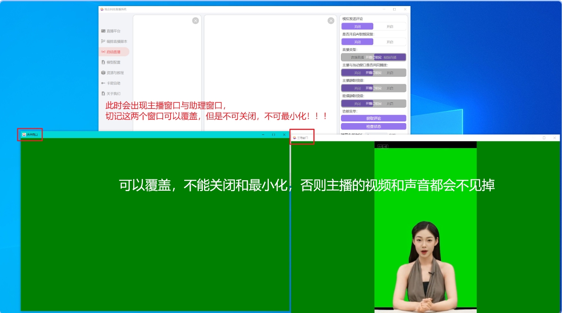Close the wide middle content panel
This screenshot has height=313, width=562.
click(331, 21)
